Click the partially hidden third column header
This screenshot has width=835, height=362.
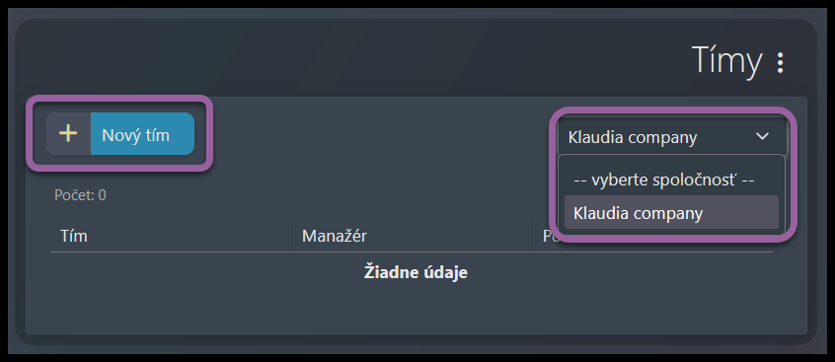click(x=549, y=236)
